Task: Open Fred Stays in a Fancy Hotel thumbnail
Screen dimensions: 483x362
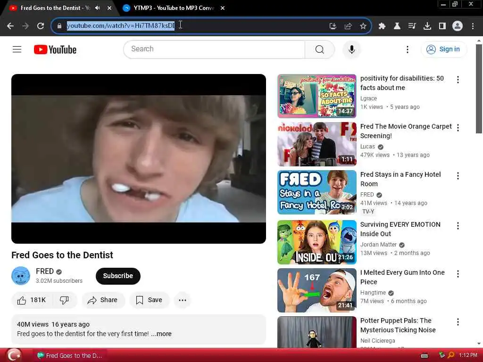Action: point(316,192)
